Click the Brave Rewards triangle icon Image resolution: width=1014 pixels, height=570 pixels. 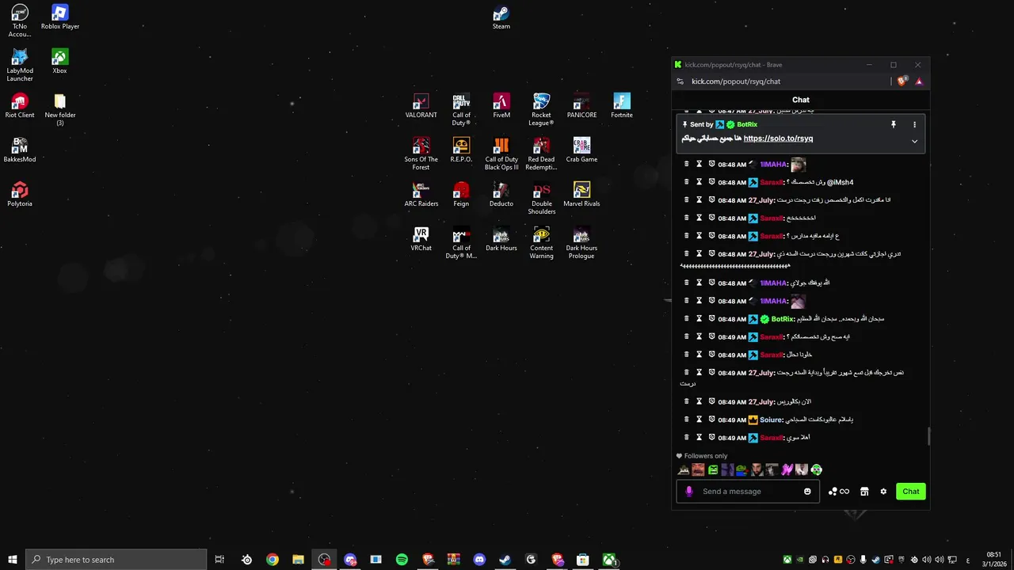(919, 81)
